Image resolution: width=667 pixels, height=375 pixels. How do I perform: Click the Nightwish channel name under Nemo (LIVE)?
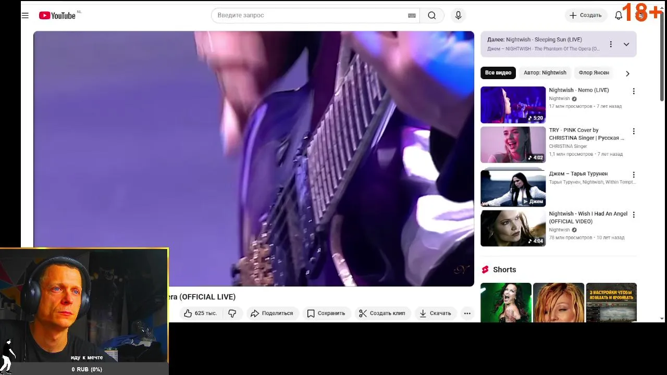559,98
